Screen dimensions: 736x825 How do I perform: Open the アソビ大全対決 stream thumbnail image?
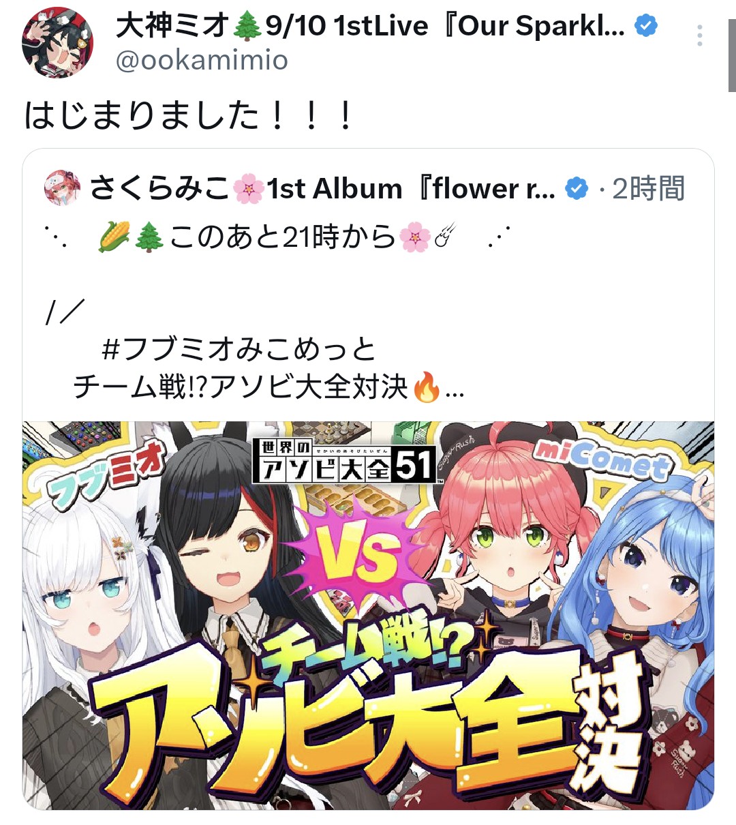tap(368, 615)
